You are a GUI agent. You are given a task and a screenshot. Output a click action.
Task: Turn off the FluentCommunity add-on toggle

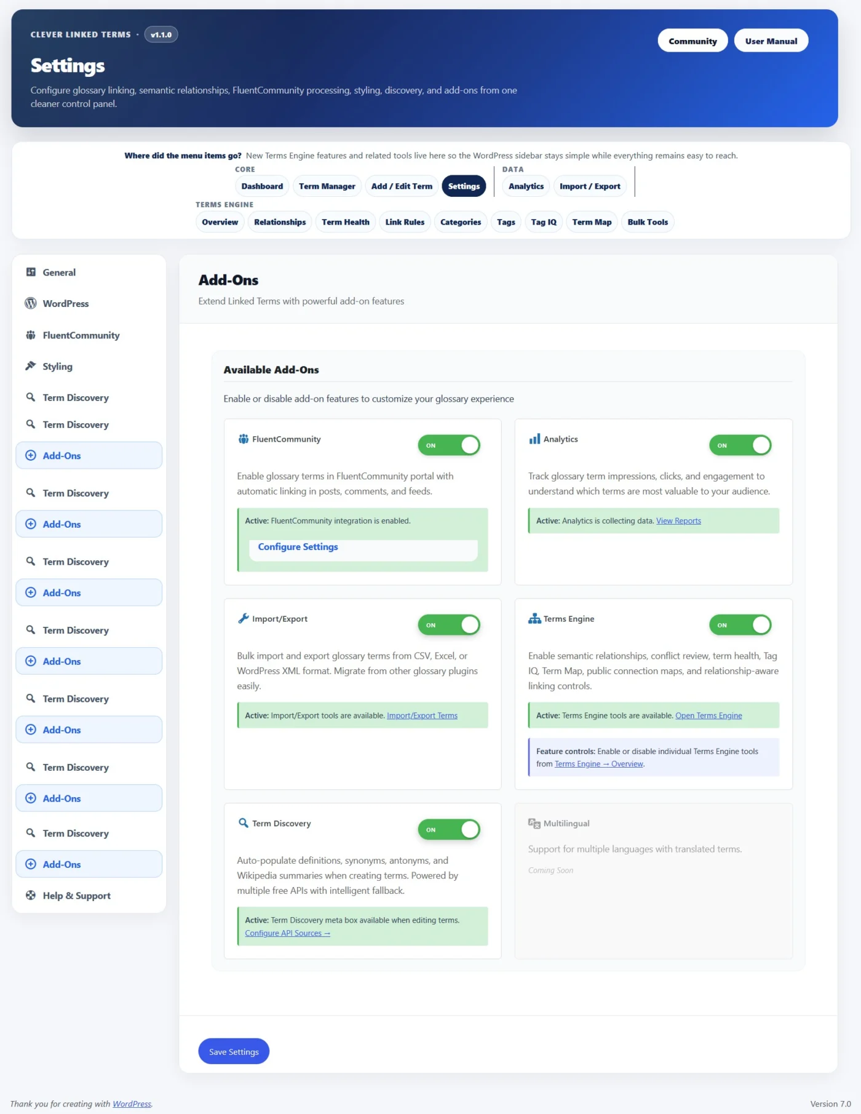point(449,445)
